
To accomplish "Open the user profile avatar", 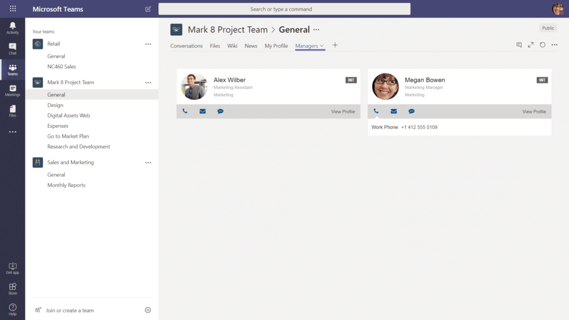I will [x=558, y=9].
